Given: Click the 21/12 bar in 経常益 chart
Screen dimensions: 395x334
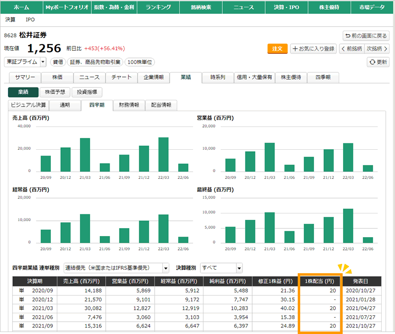Looking at the screenshot, I should [144, 232].
